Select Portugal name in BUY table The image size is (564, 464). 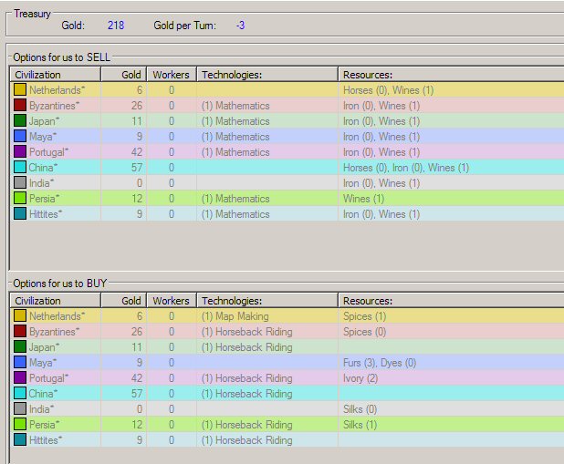point(48,378)
